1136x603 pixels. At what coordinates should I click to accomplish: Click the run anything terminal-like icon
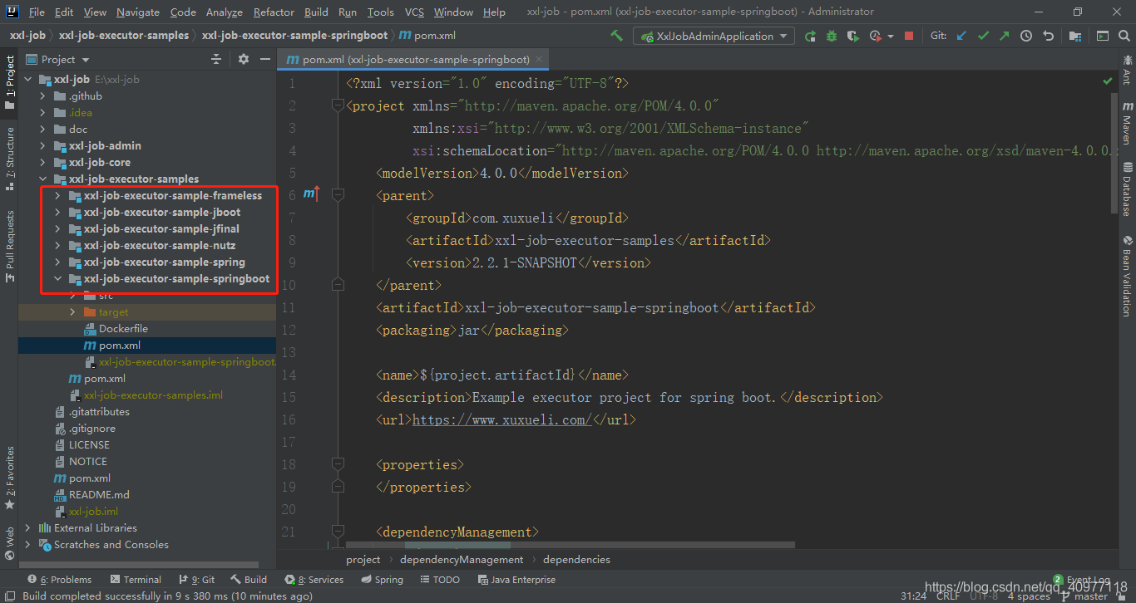point(1102,36)
